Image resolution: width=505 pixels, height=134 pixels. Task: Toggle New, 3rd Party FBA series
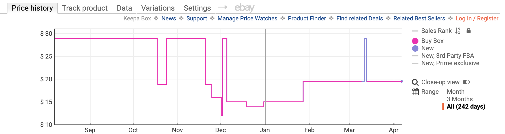[x=447, y=56]
